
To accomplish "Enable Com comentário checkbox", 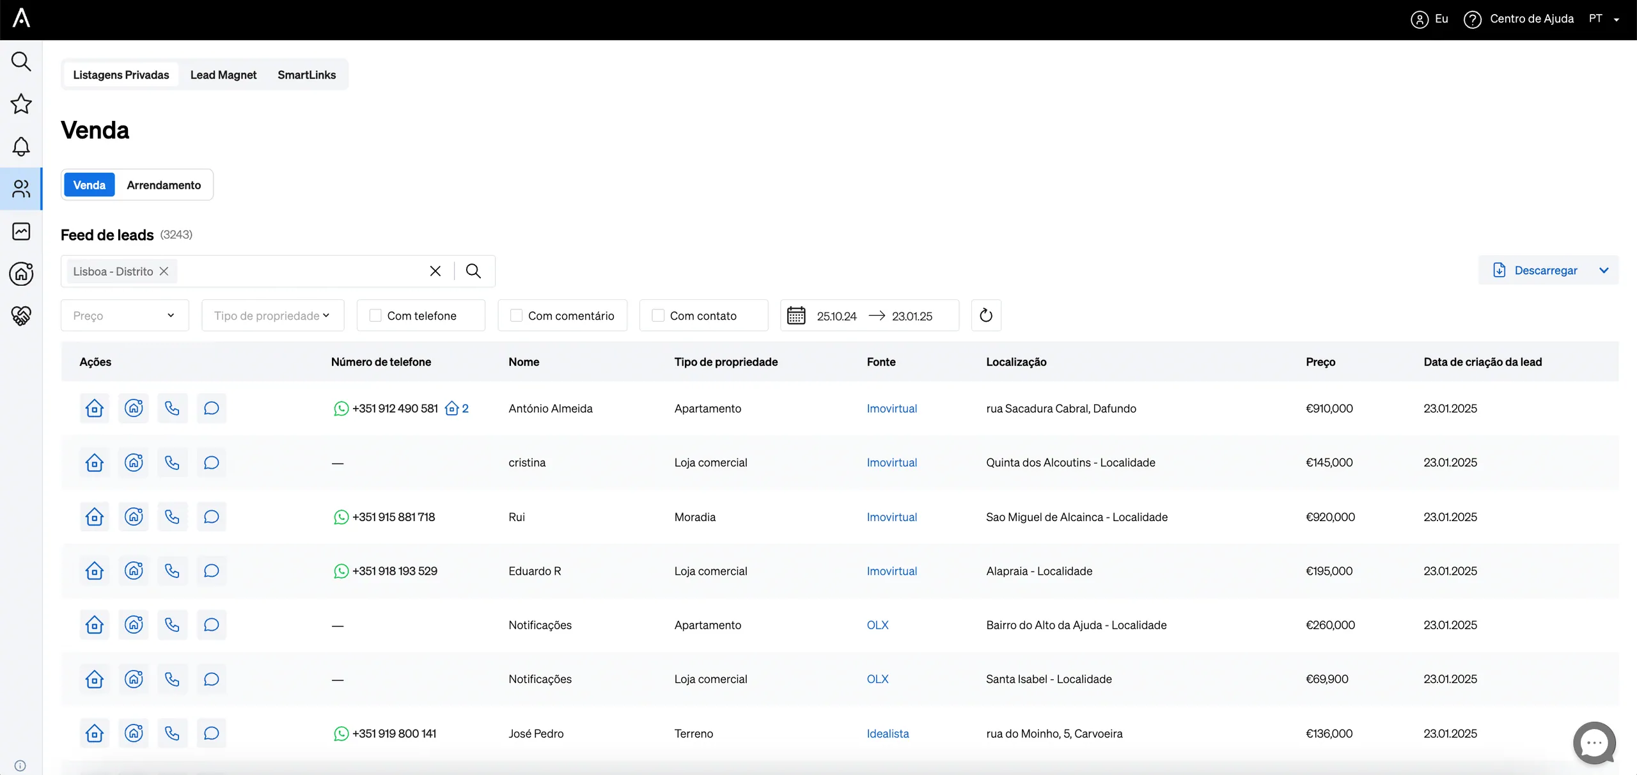I will [516, 315].
